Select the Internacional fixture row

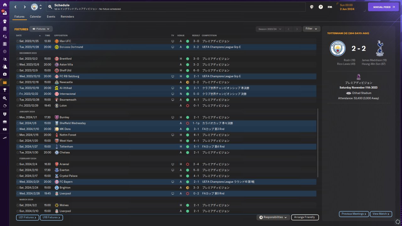click(x=166, y=94)
